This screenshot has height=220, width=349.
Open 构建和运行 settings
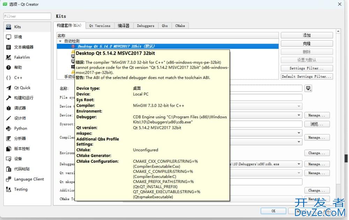pos(27,98)
